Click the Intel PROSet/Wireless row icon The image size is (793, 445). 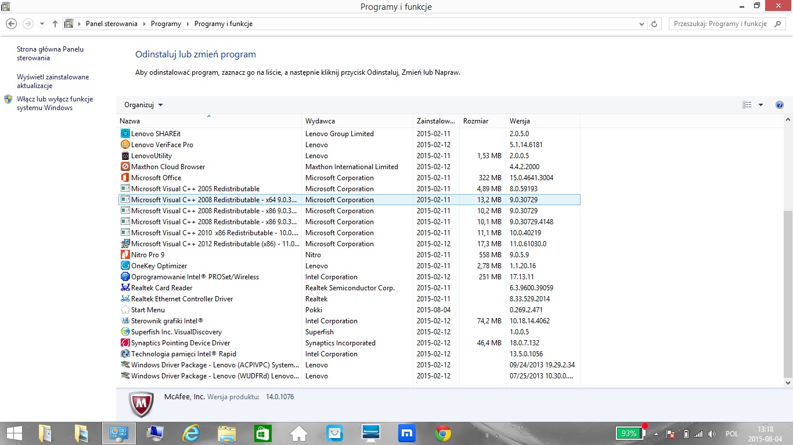tap(125, 277)
